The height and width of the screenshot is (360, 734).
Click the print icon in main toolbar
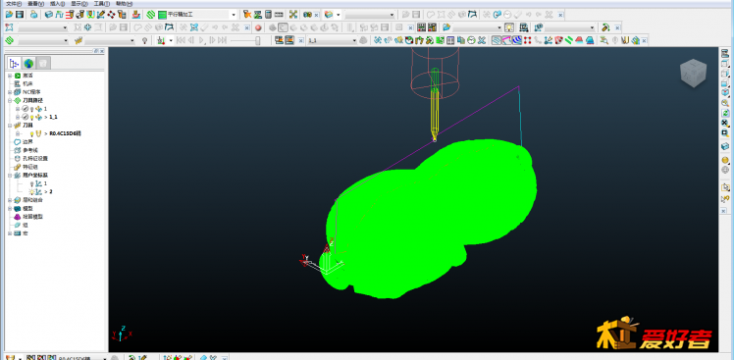pos(33,15)
